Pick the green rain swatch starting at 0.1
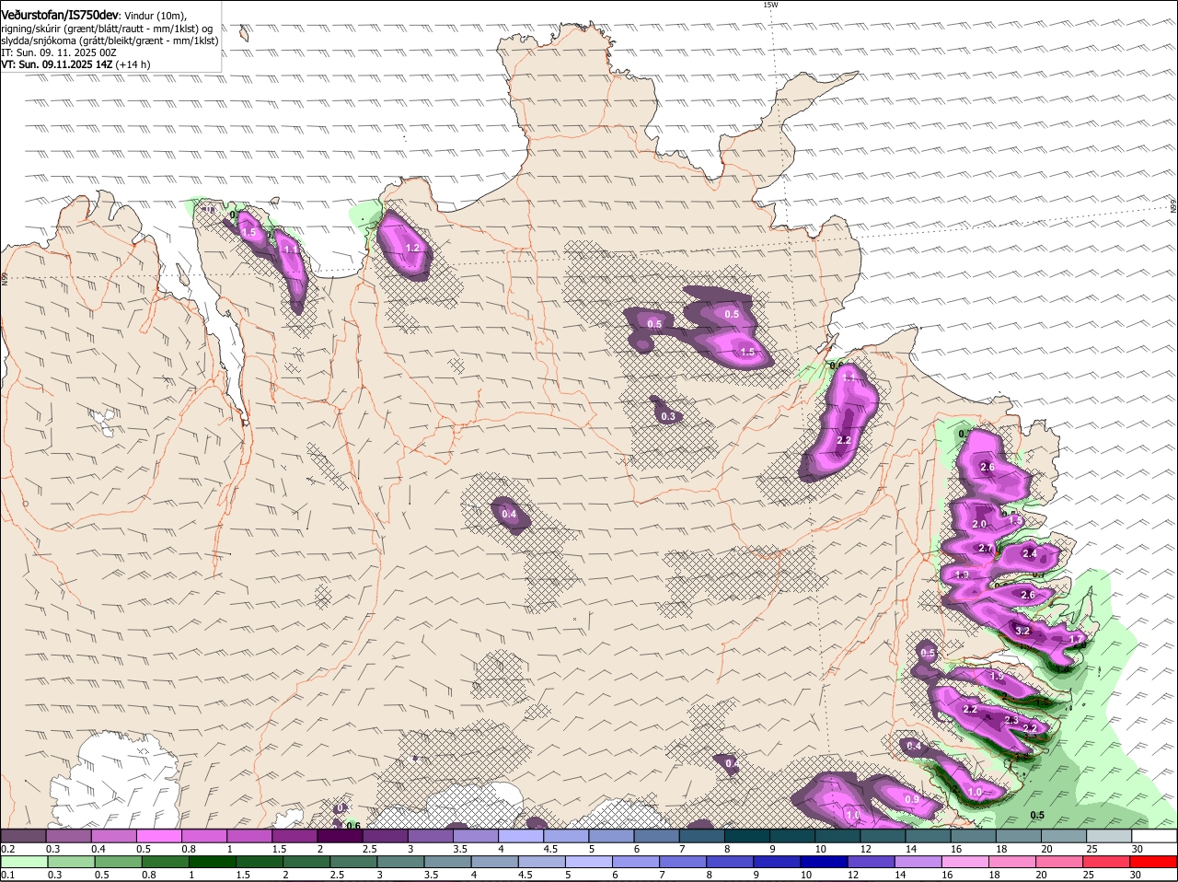This screenshot has height=882, width=1178. pos(24,862)
